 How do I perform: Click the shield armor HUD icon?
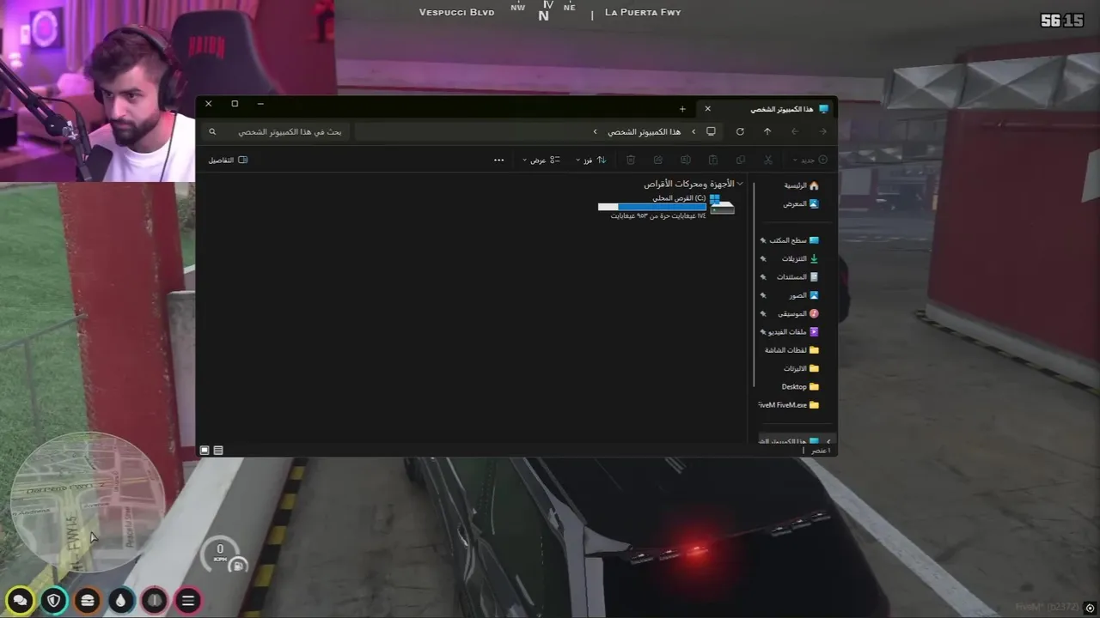[54, 600]
